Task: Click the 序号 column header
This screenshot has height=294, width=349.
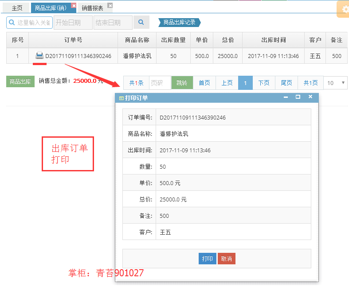Action: (x=18, y=40)
